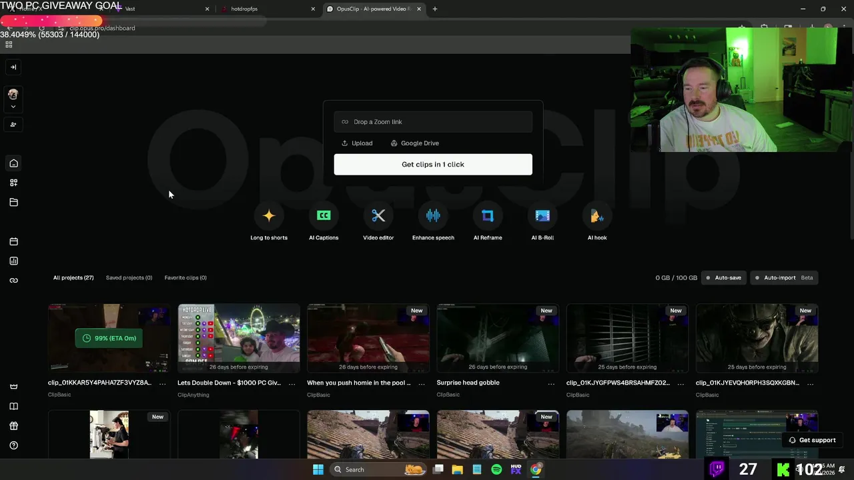Open the folder icon in left sidebar
854x480 pixels.
coord(13,202)
